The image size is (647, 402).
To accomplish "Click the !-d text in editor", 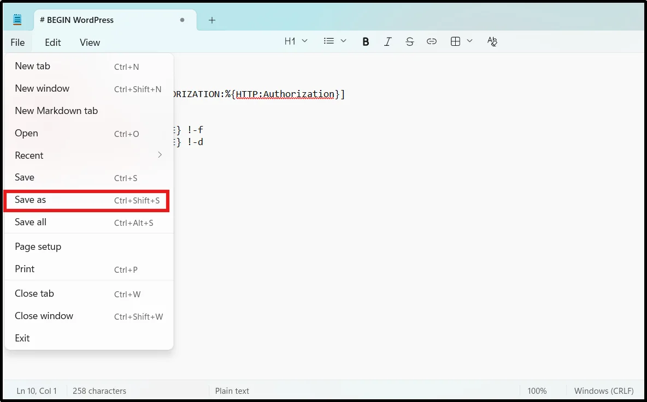I will point(195,142).
